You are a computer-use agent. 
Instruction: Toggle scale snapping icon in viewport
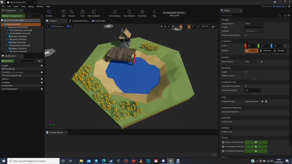click(x=198, y=27)
